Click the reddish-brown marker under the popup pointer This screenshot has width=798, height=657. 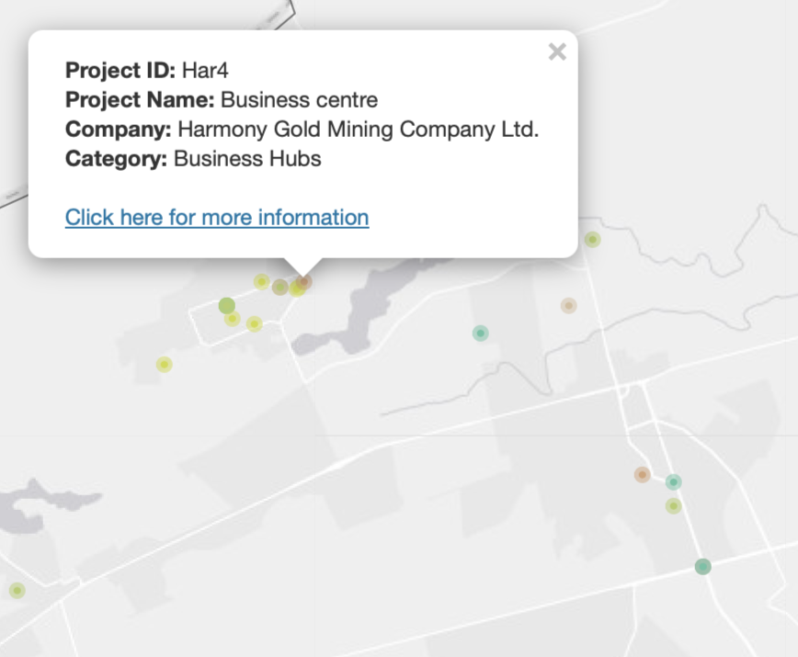tap(303, 281)
